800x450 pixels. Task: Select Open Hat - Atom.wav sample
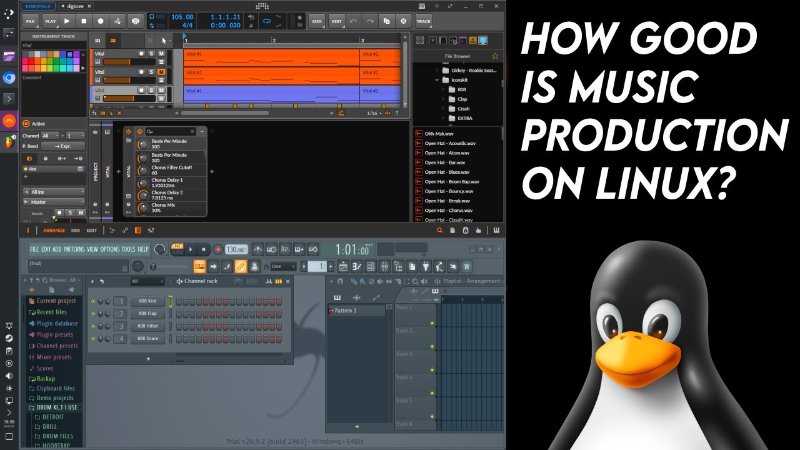pos(447,152)
